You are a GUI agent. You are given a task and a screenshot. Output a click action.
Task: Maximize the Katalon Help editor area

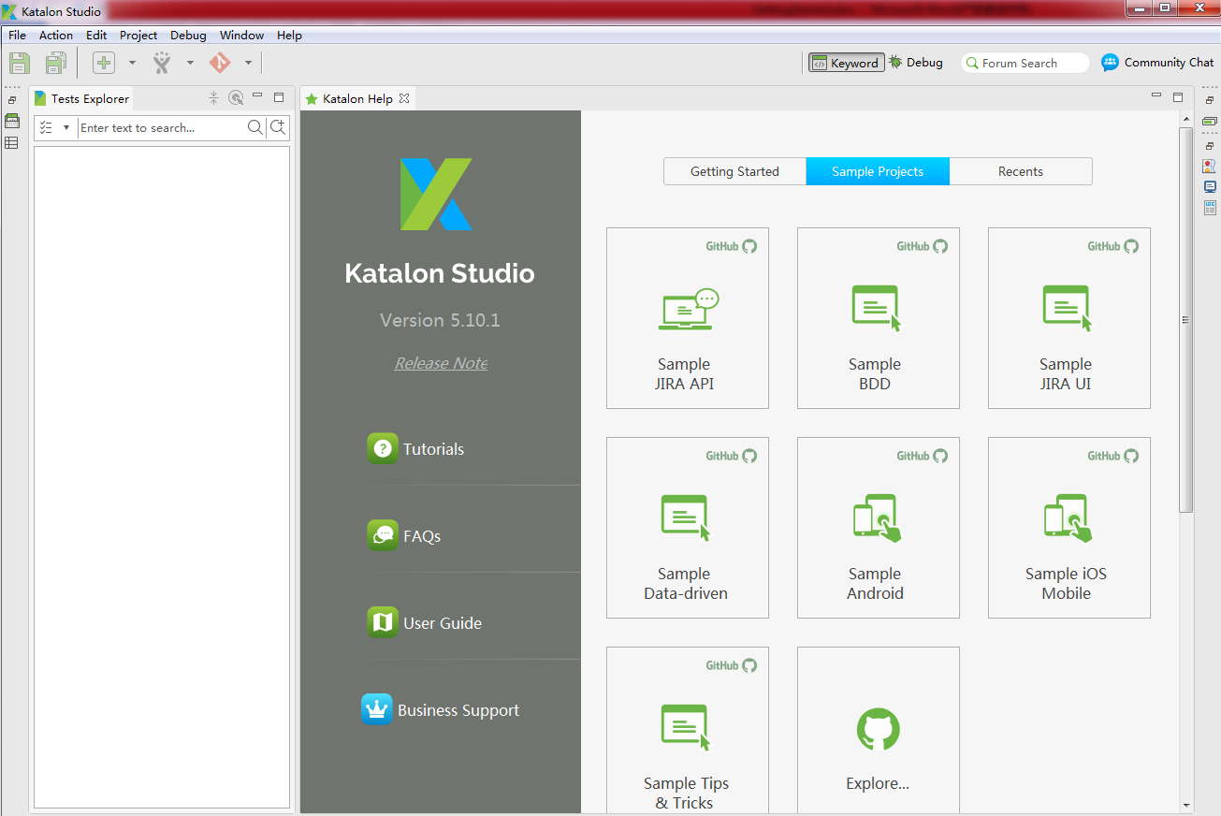coord(1178,96)
